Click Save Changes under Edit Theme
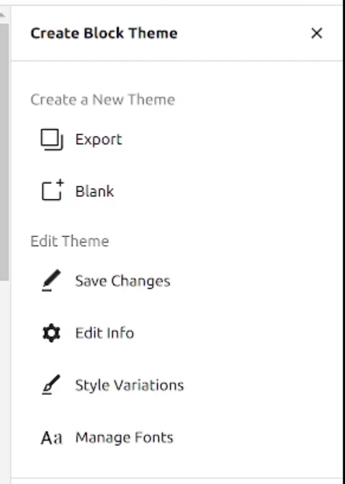 pyautogui.click(x=122, y=281)
